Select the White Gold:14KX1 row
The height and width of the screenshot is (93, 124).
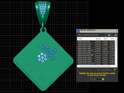coord(96,62)
